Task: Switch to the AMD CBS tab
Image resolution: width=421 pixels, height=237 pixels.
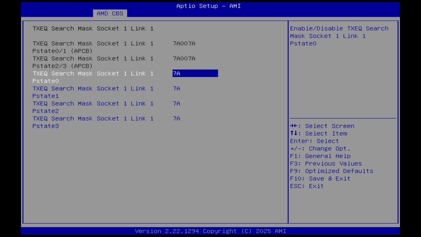Action: tap(110, 13)
